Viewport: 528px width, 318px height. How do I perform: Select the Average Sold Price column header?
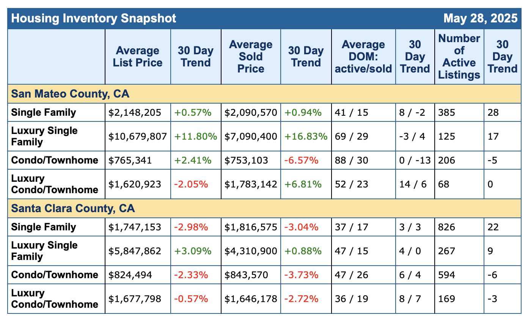point(251,57)
